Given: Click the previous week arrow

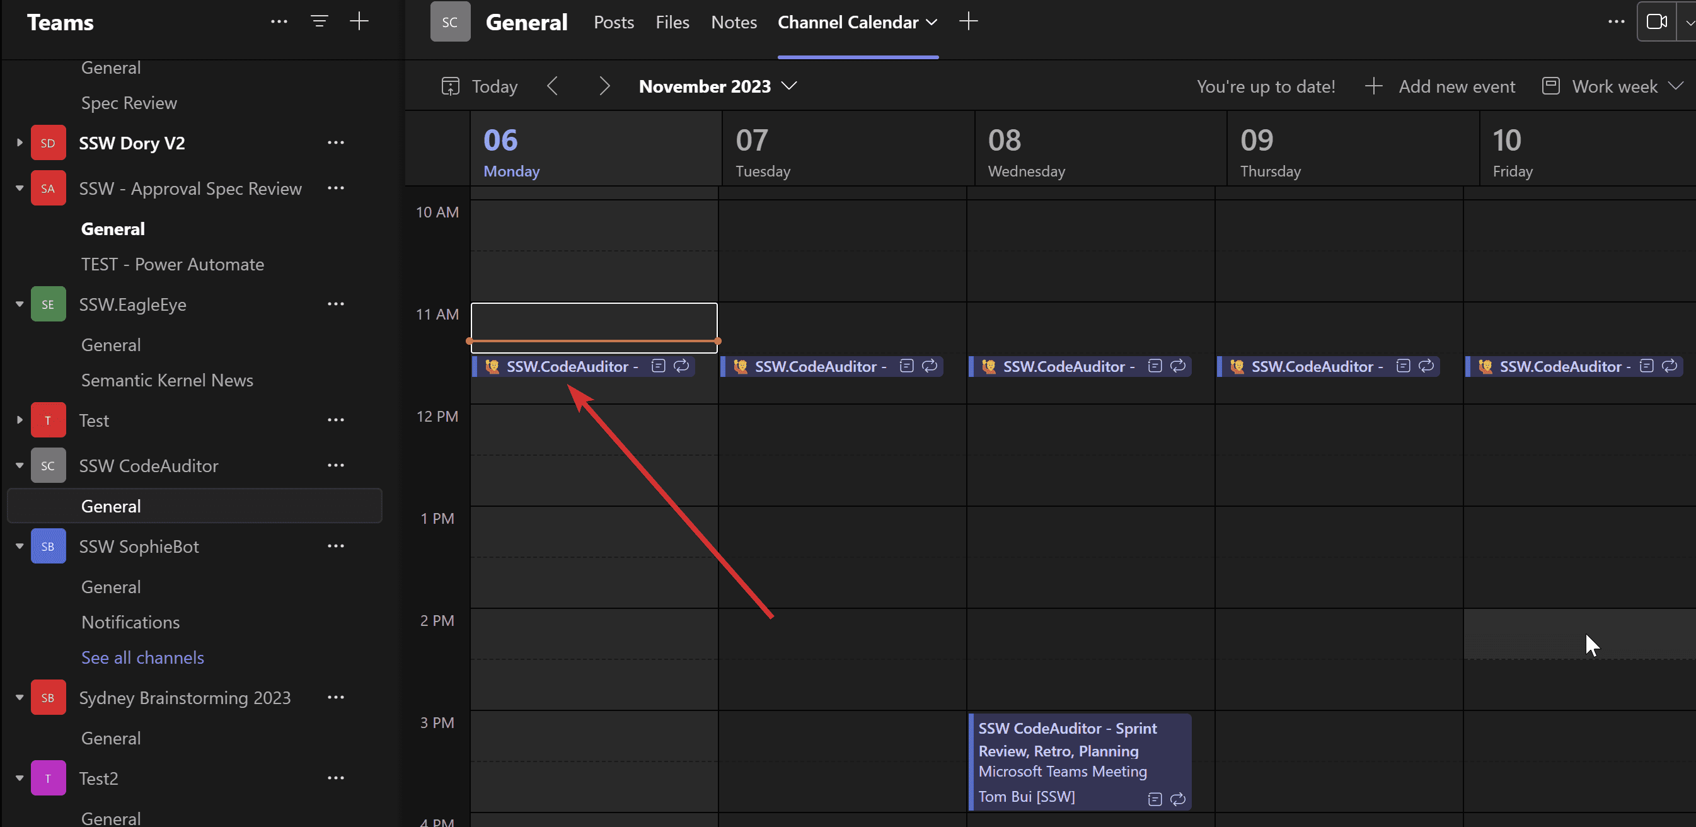Looking at the screenshot, I should click(x=552, y=86).
